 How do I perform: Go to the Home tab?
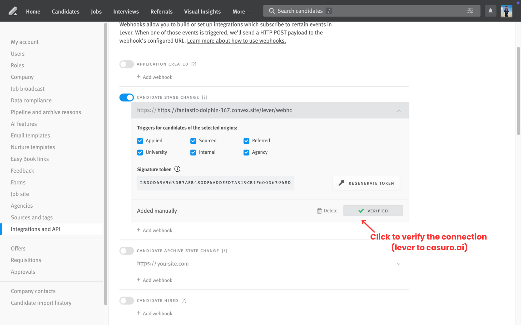pos(33,11)
